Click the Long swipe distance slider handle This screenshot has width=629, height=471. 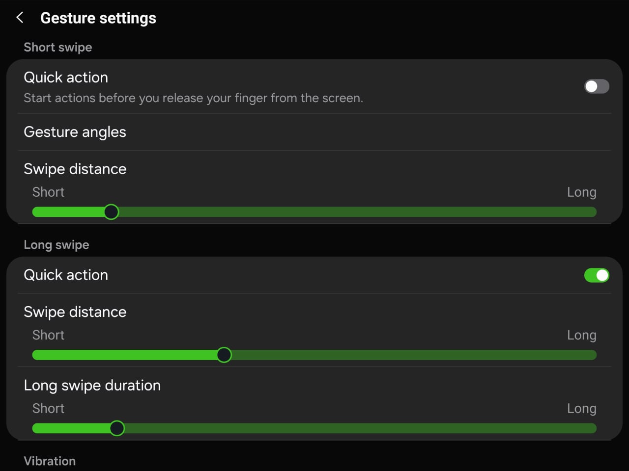(224, 355)
